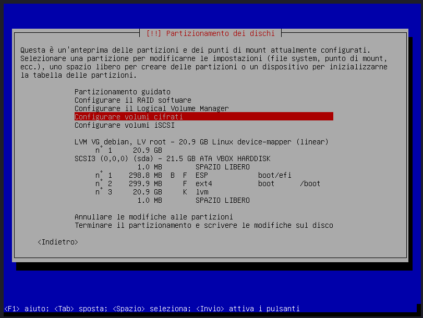Select Partizionamento guidato option
The width and height of the screenshot is (423, 318).
pos(123,92)
